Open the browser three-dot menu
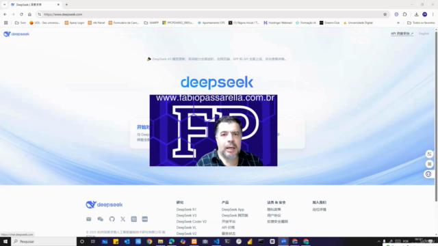Screen dimensions: 438x246 click(433, 14)
